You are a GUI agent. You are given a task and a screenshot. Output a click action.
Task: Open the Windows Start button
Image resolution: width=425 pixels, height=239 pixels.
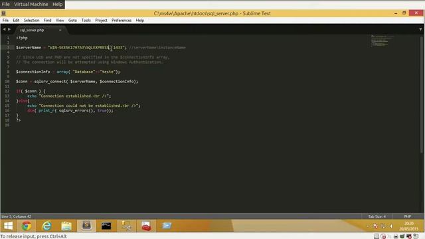(x=9, y=226)
